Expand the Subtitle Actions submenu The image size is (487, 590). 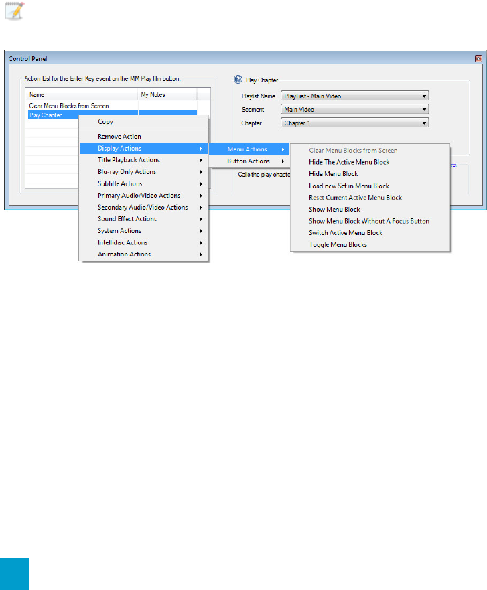[143, 183]
